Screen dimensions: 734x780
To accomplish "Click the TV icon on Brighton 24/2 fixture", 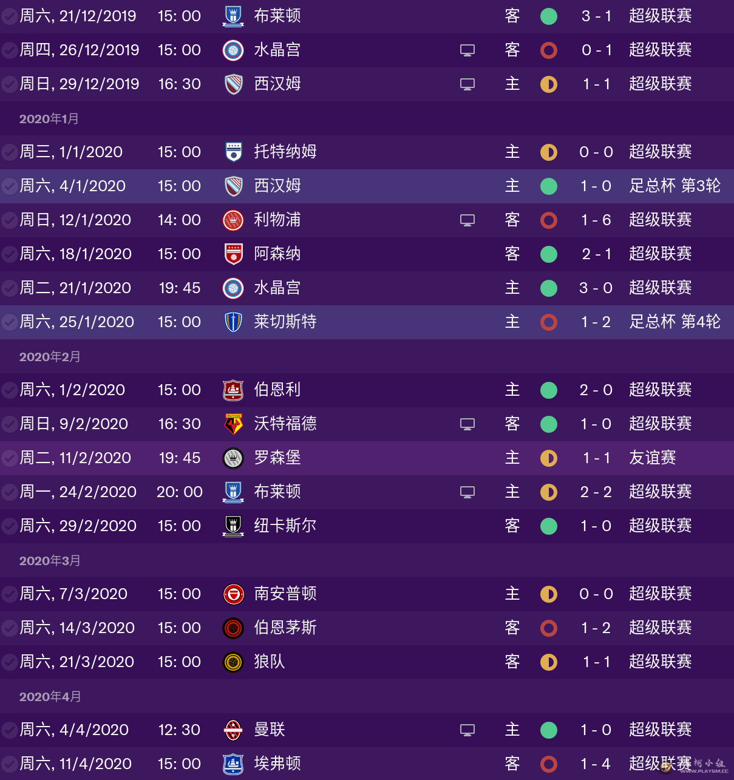I will coord(467,492).
